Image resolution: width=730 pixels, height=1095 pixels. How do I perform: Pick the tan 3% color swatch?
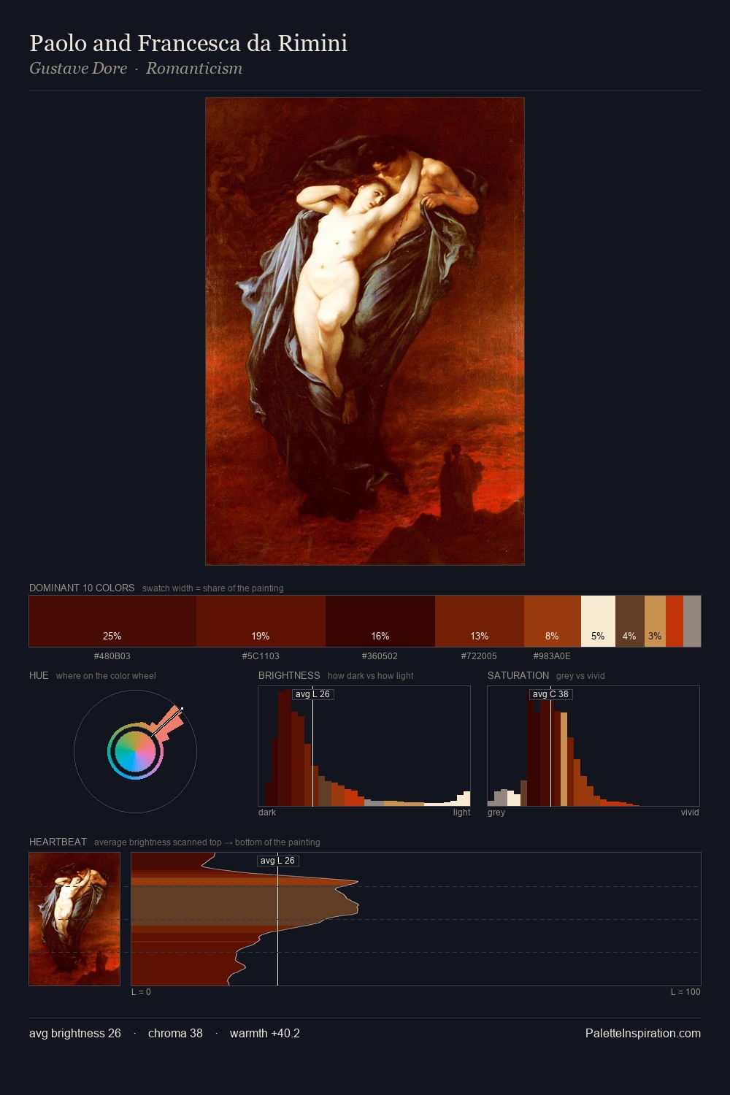pos(655,621)
